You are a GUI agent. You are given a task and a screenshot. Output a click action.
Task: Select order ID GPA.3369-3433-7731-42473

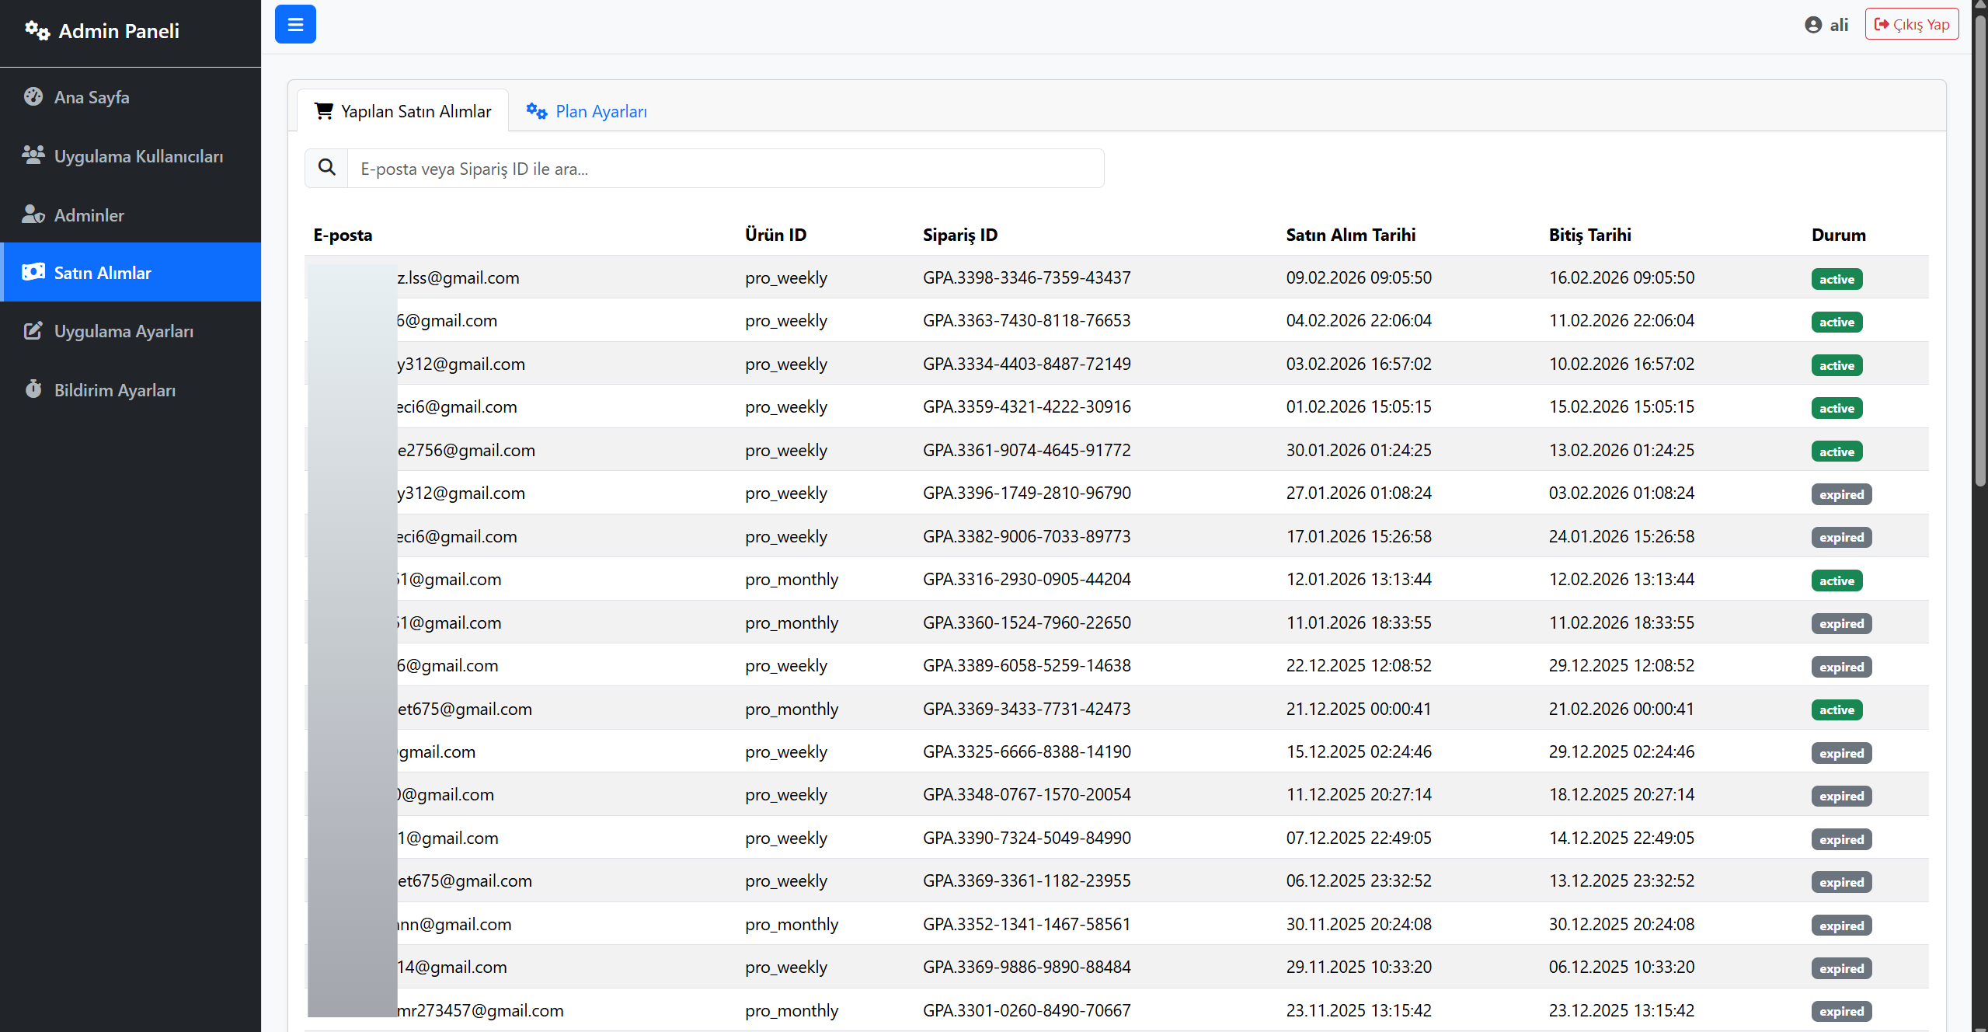[x=1027, y=709]
